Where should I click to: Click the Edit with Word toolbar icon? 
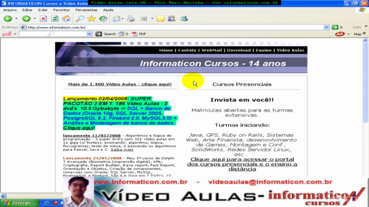click(x=144, y=18)
